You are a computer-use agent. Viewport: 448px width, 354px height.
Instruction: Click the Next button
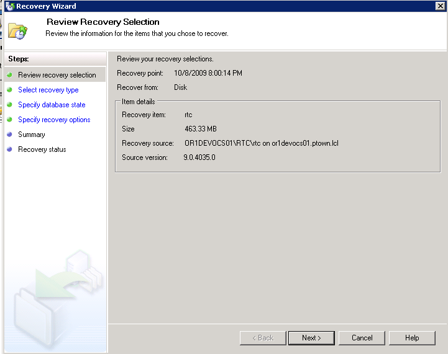tap(311, 338)
